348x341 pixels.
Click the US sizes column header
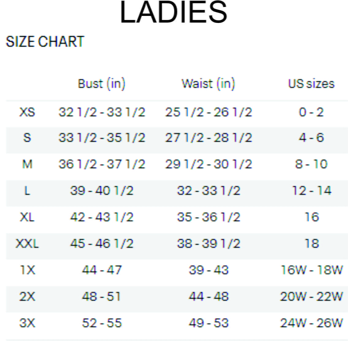pyautogui.click(x=311, y=84)
